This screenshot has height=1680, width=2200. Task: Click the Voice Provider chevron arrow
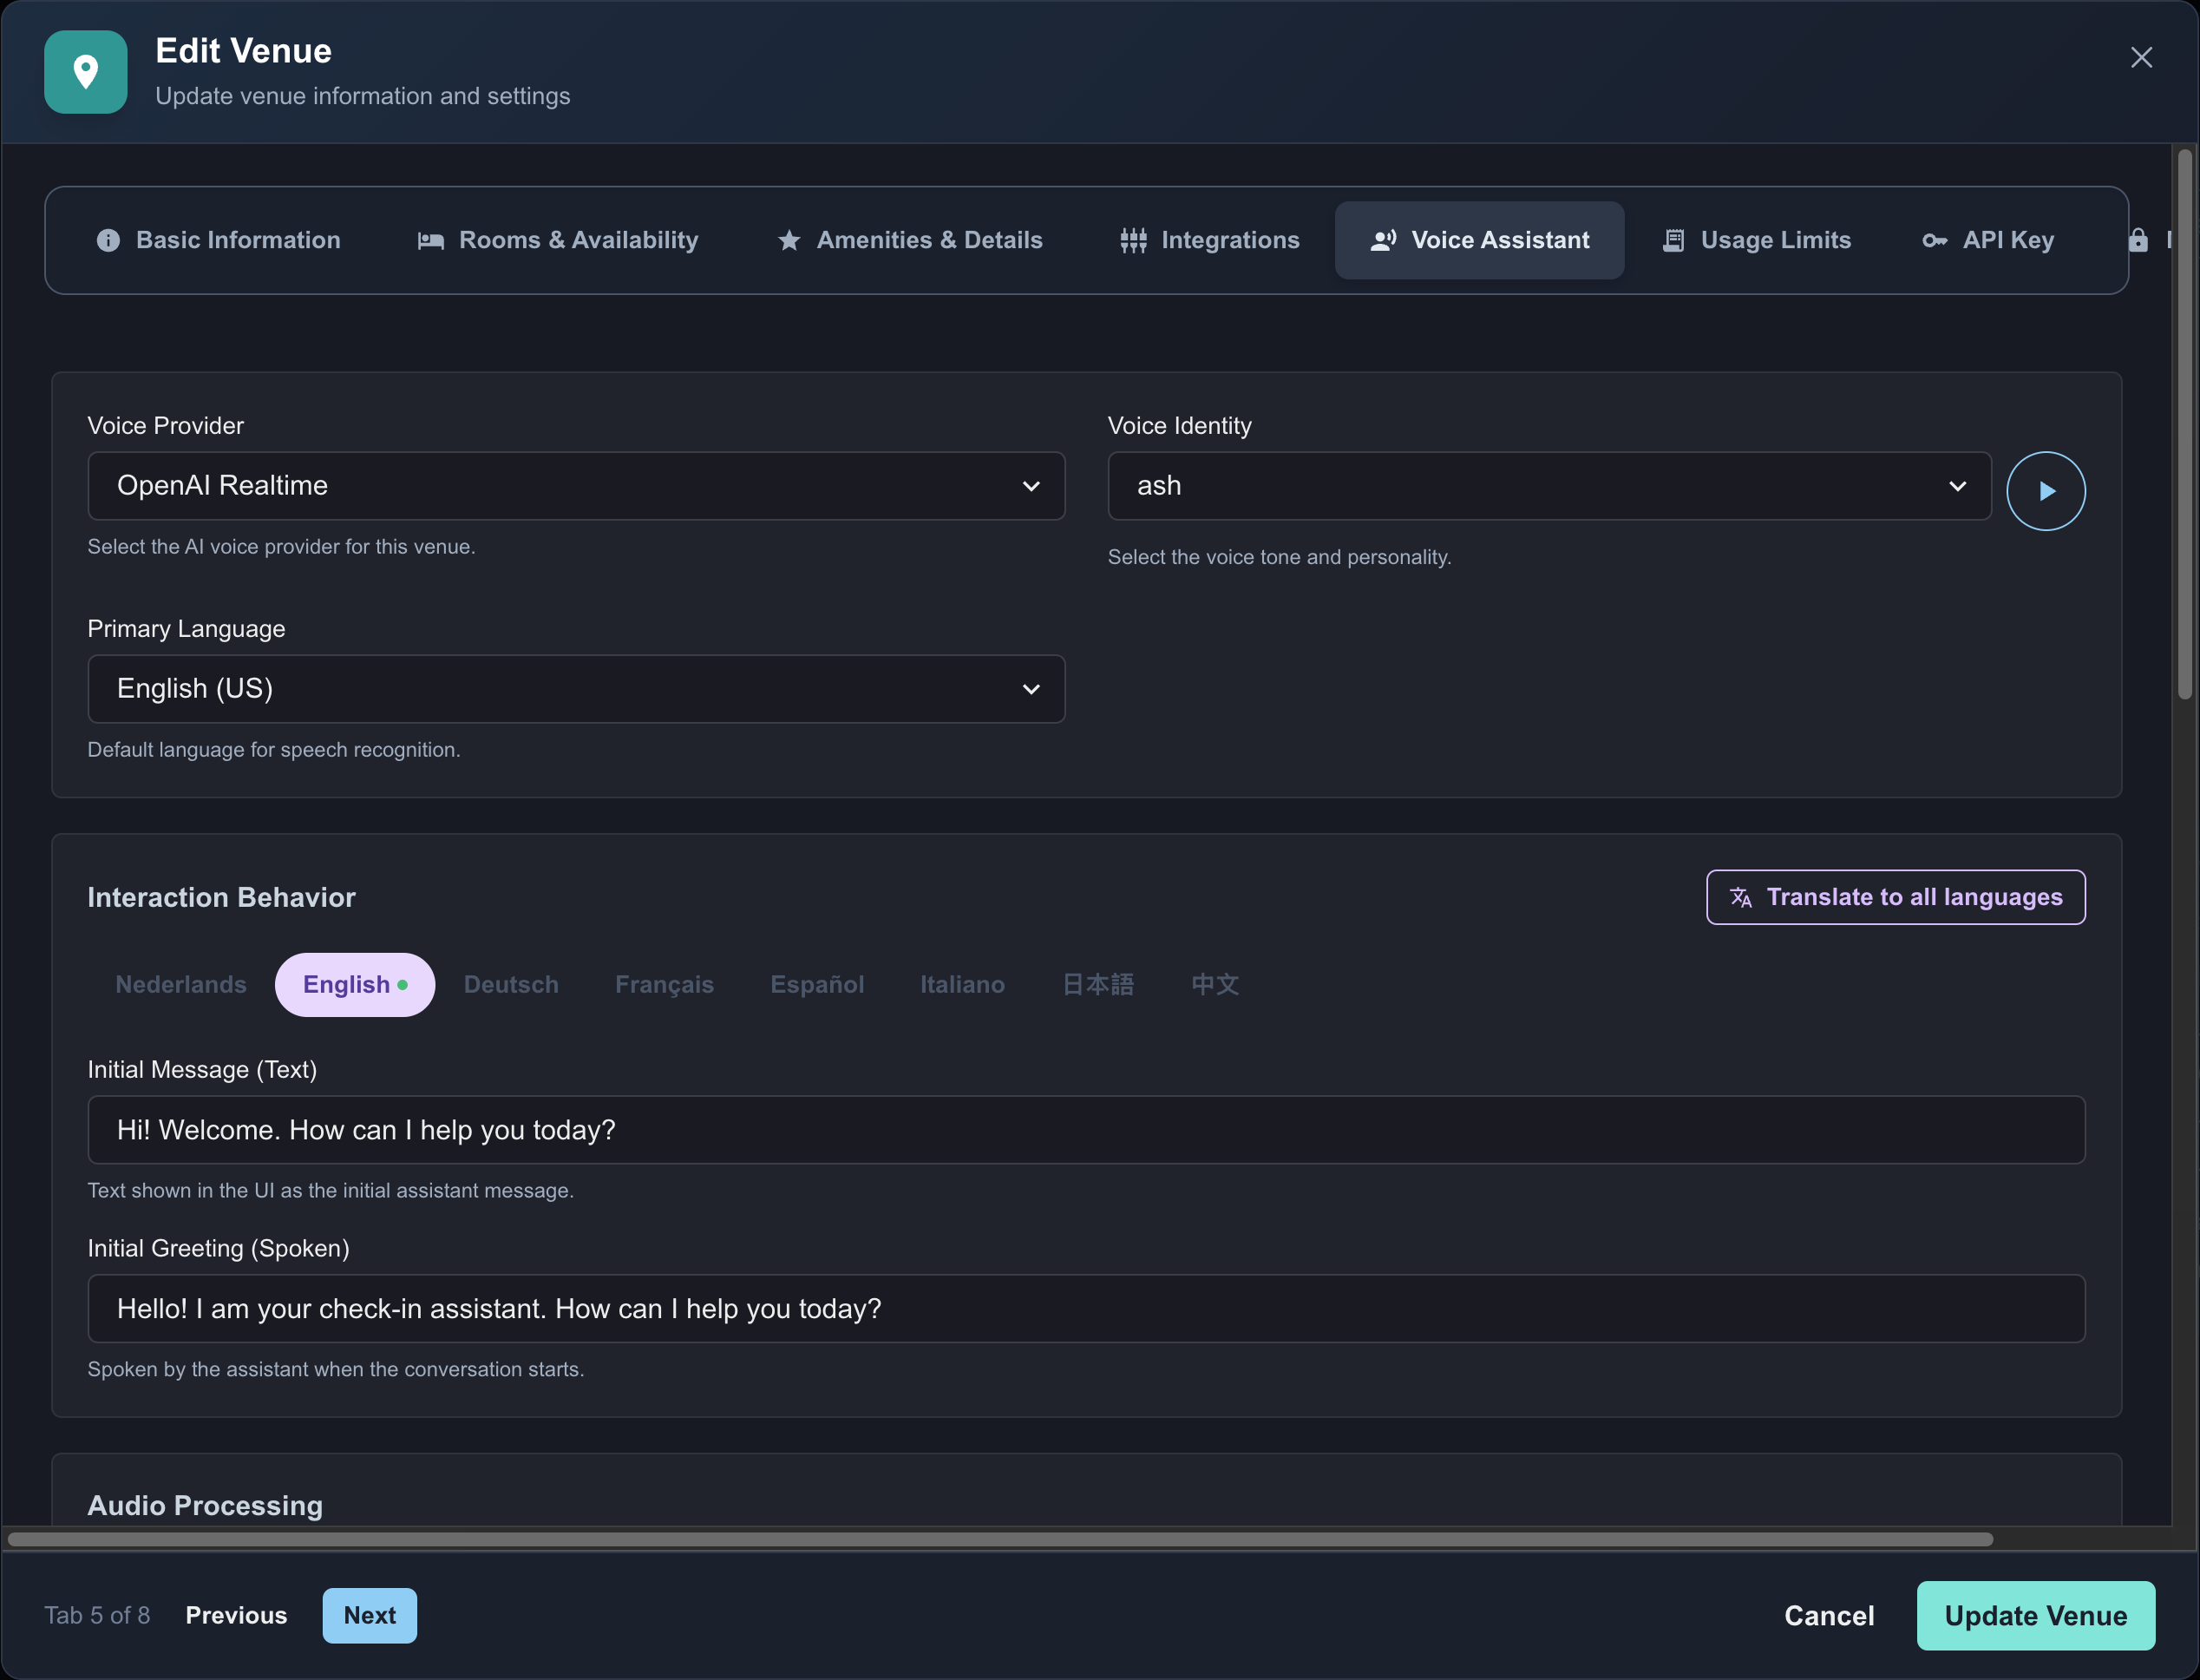[1031, 487]
